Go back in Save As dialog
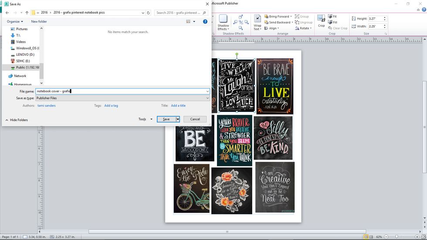 (x=7, y=13)
